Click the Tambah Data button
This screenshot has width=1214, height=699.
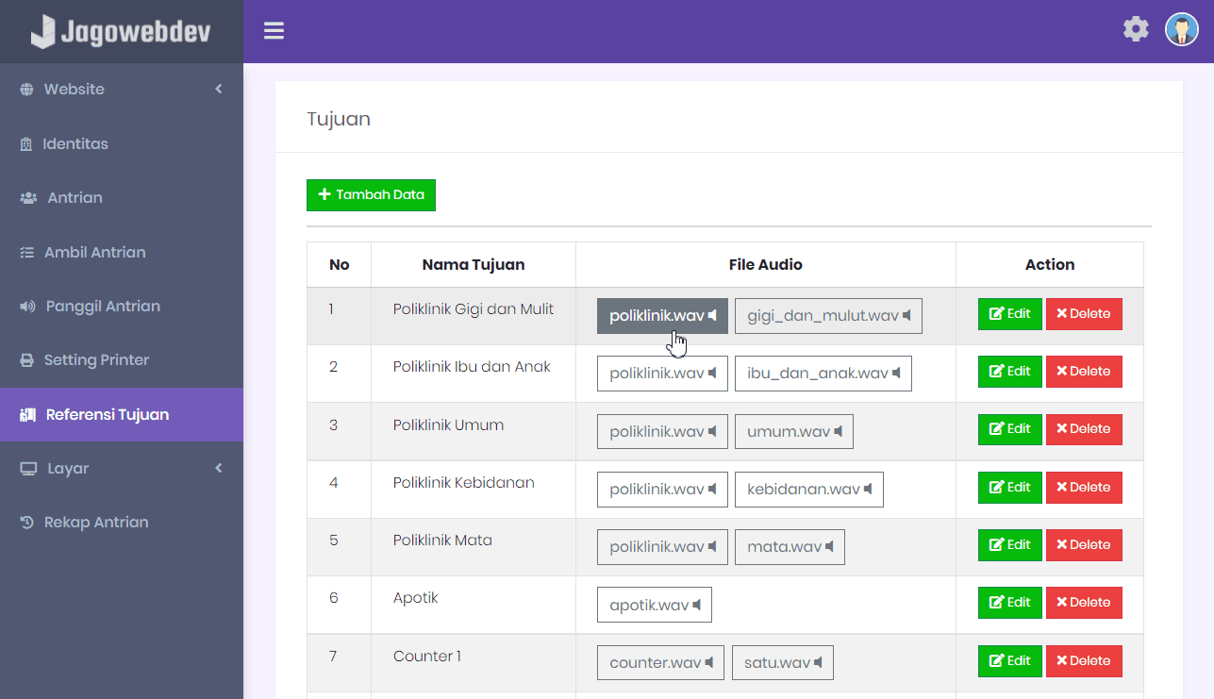(371, 195)
